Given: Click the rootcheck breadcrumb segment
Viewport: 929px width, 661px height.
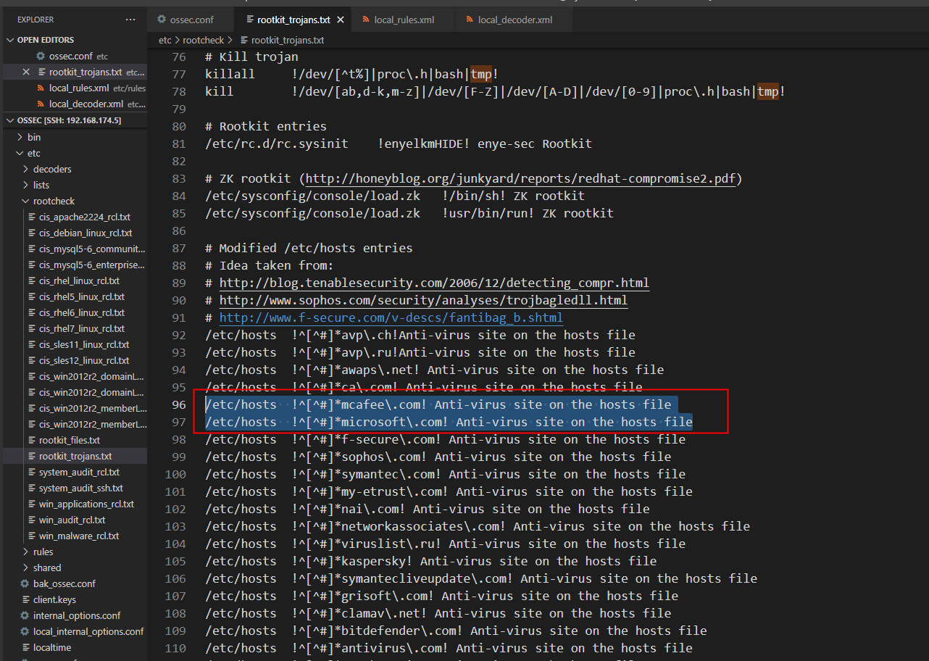Looking at the screenshot, I should click(x=204, y=40).
